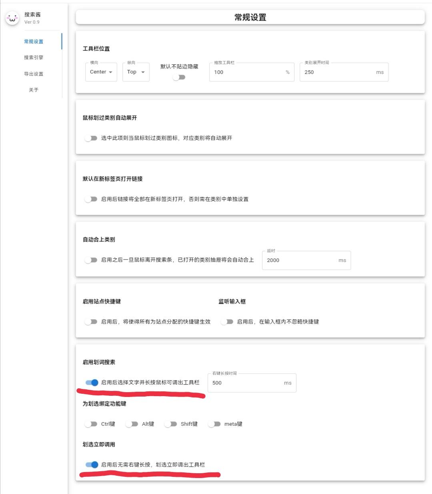Go to the 关于 page
432x494 pixels.
click(x=34, y=90)
